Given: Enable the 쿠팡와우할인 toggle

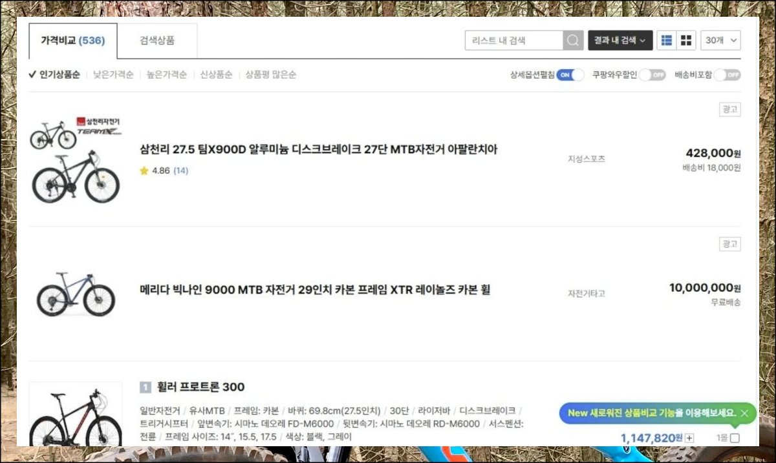Looking at the screenshot, I should pos(652,75).
